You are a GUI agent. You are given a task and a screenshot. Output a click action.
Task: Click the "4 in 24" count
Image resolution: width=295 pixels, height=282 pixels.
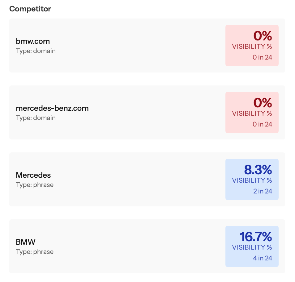[x=263, y=258]
